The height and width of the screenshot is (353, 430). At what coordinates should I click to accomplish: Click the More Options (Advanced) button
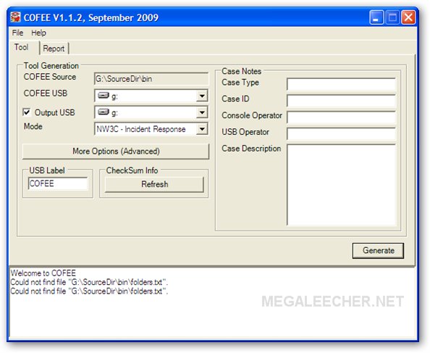(116, 151)
